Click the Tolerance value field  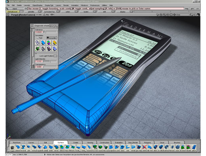39,32
